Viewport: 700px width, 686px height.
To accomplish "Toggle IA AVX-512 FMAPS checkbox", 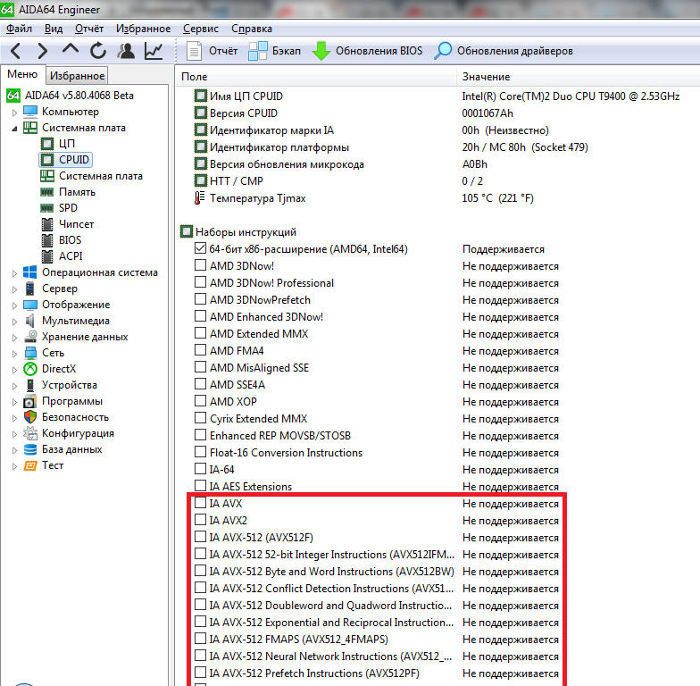I will (200, 639).
